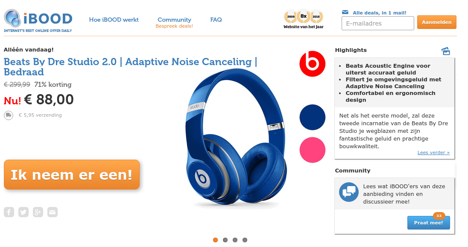The image size is (468, 247).
Task: Follow the Lees verder link
Action: coord(433,152)
